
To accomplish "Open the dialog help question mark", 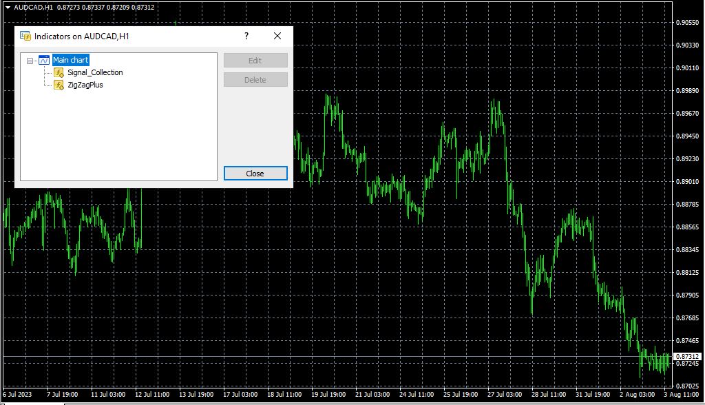I will coord(246,36).
